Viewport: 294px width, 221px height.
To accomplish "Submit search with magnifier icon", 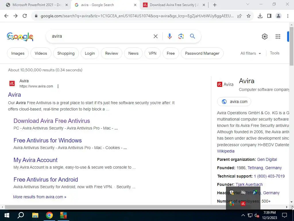I will pos(192,36).
